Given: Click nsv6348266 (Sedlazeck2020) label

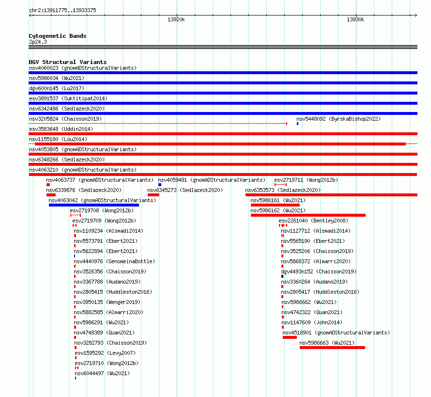Looking at the screenshot, I should click(x=67, y=159).
